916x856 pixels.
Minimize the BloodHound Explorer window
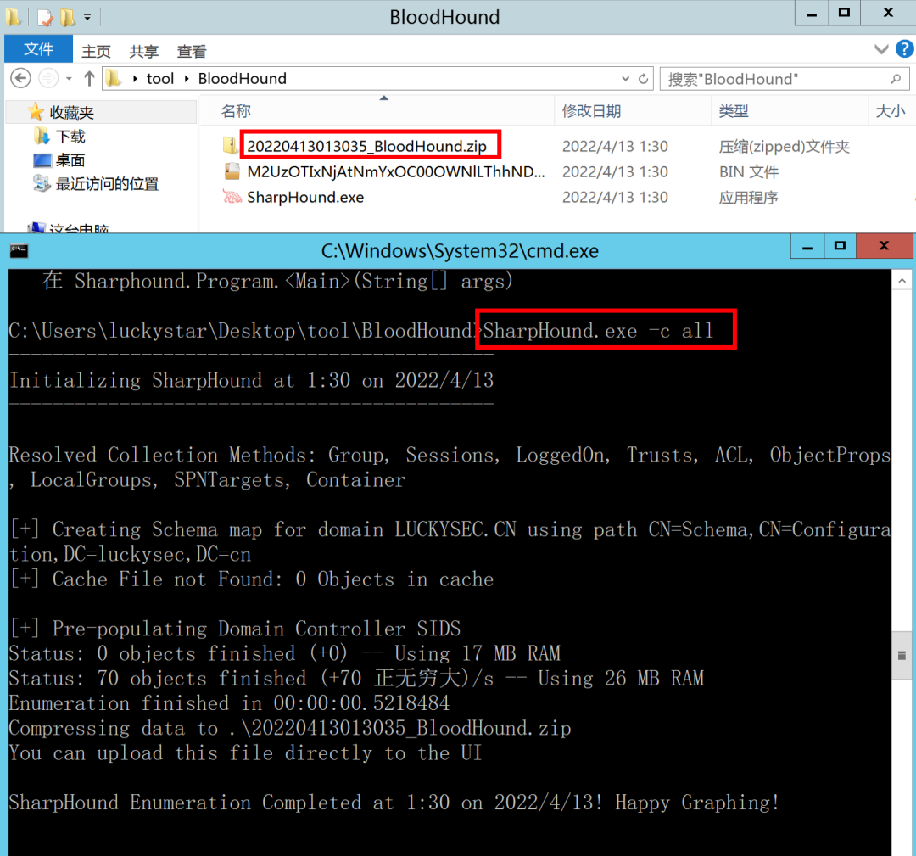pos(812,14)
